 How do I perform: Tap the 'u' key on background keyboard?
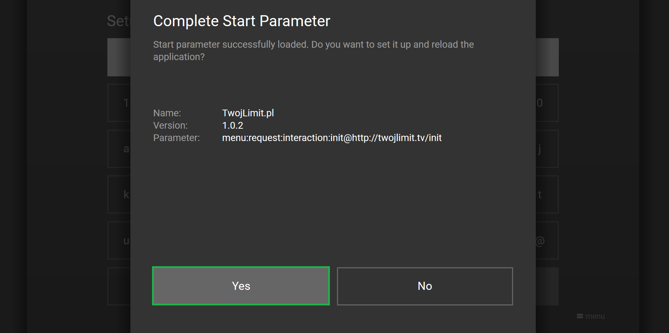pyautogui.click(x=119, y=240)
